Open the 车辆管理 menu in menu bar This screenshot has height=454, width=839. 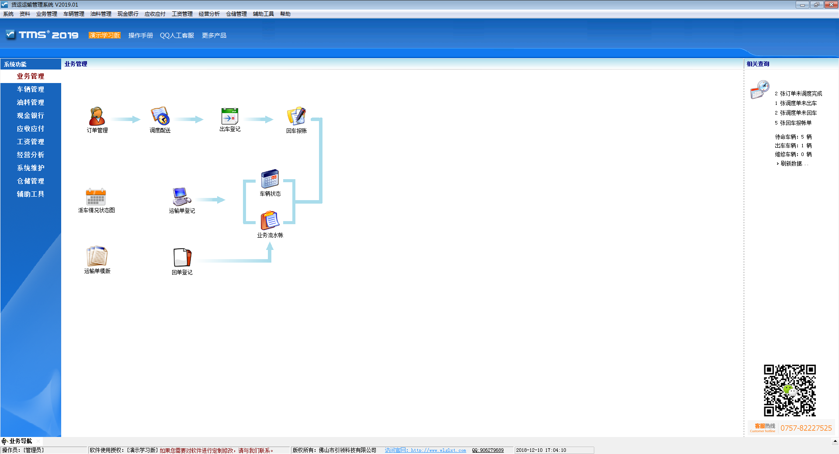coord(74,14)
